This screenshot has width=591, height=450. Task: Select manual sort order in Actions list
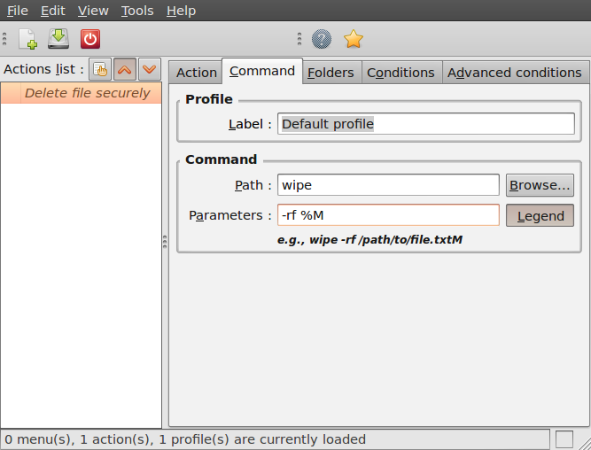point(101,69)
